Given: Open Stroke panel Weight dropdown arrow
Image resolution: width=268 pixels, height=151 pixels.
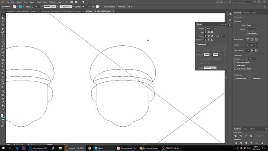Looking at the screenshot, I should [215, 29].
